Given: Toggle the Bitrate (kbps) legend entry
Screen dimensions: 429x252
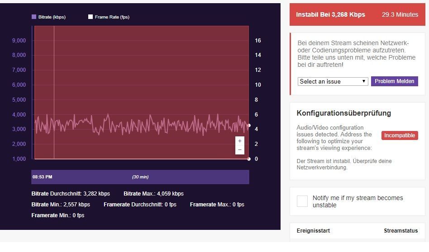Looking at the screenshot, I should [49, 17].
